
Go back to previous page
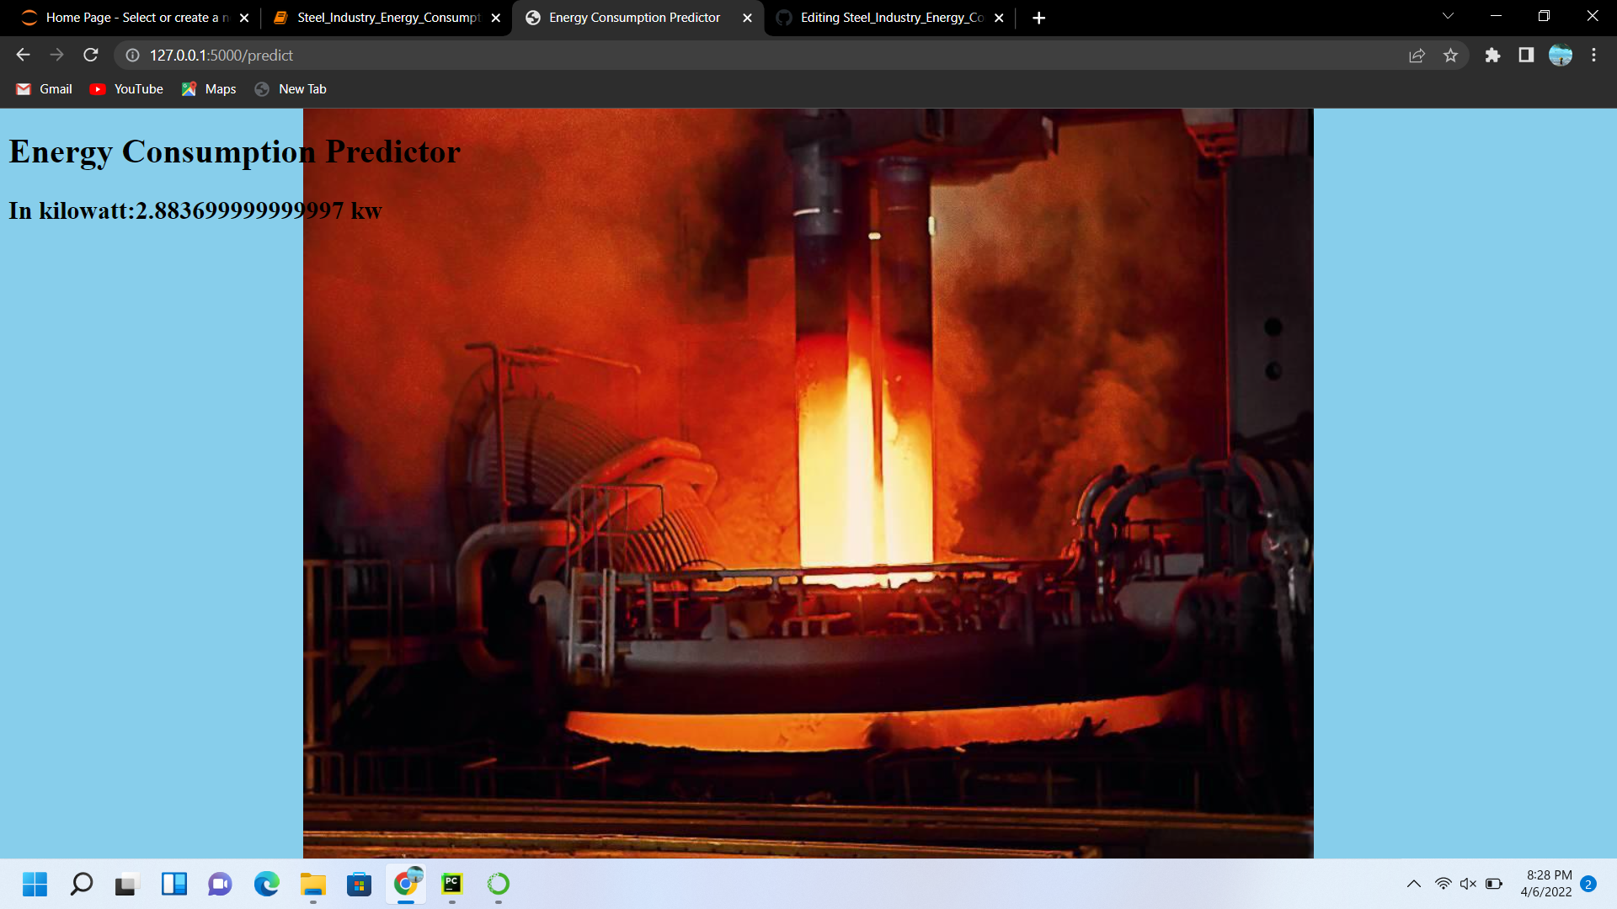point(23,55)
